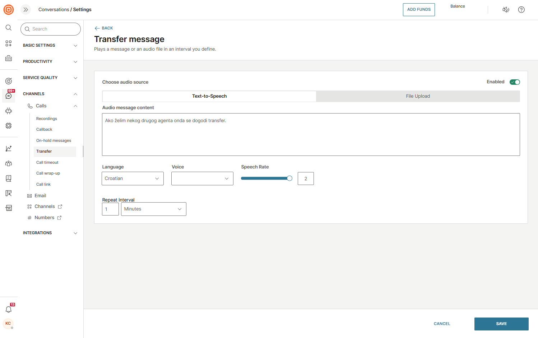The height and width of the screenshot is (338, 538).
Task: Mute sounds using the speaker icon in header
Action: tap(506, 10)
